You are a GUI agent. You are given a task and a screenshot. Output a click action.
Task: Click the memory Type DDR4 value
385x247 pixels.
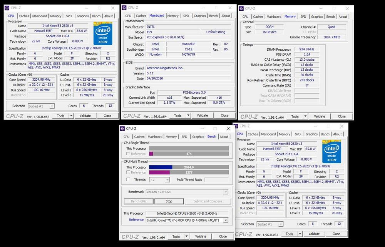pyautogui.click(x=269, y=27)
